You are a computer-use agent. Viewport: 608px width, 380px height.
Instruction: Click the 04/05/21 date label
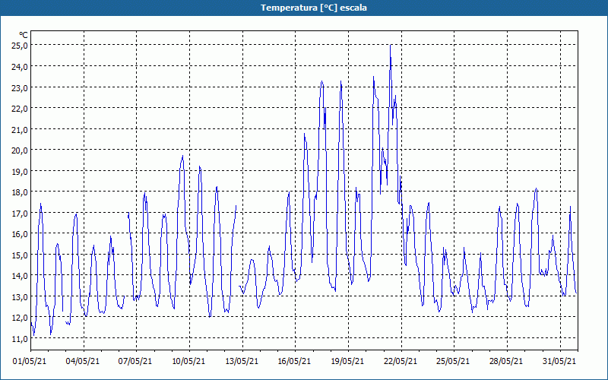click(x=83, y=362)
